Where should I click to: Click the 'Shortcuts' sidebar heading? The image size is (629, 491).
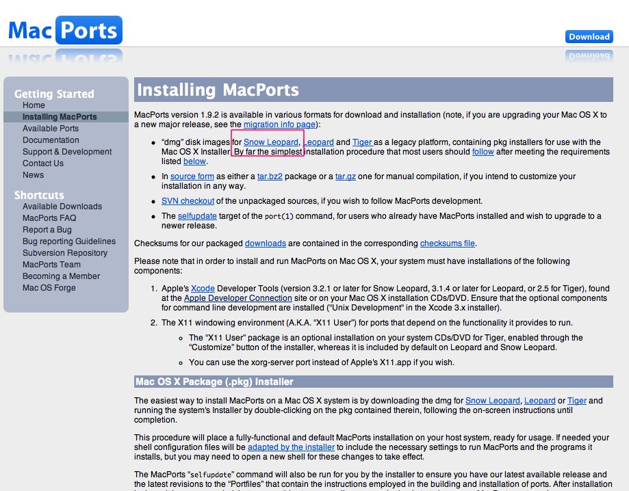click(39, 195)
